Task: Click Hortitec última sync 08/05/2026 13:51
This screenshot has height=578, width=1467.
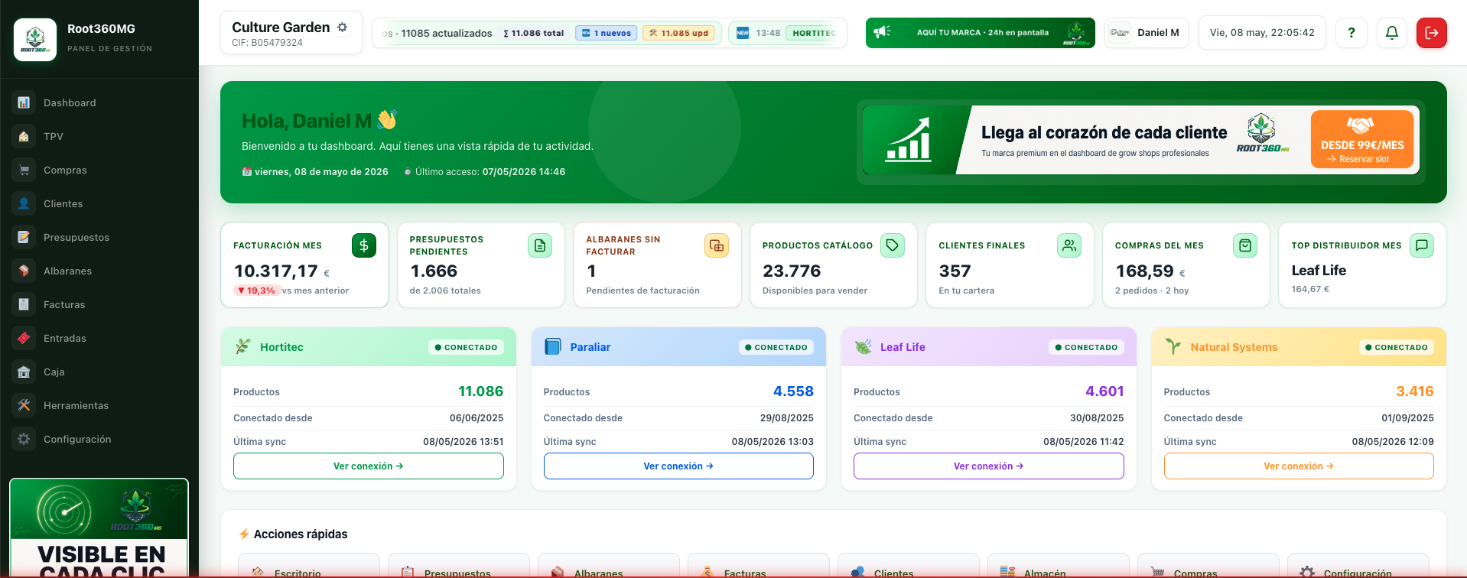Action: point(464,441)
